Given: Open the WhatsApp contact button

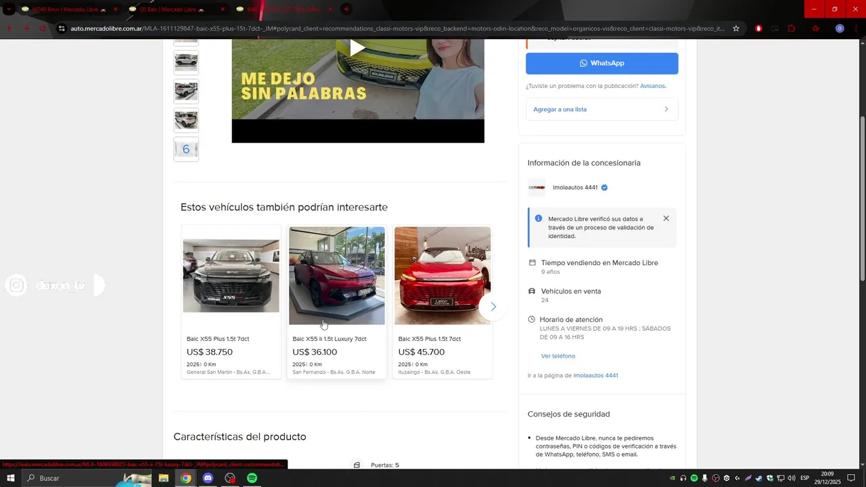Looking at the screenshot, I should [x=601, y=63].
